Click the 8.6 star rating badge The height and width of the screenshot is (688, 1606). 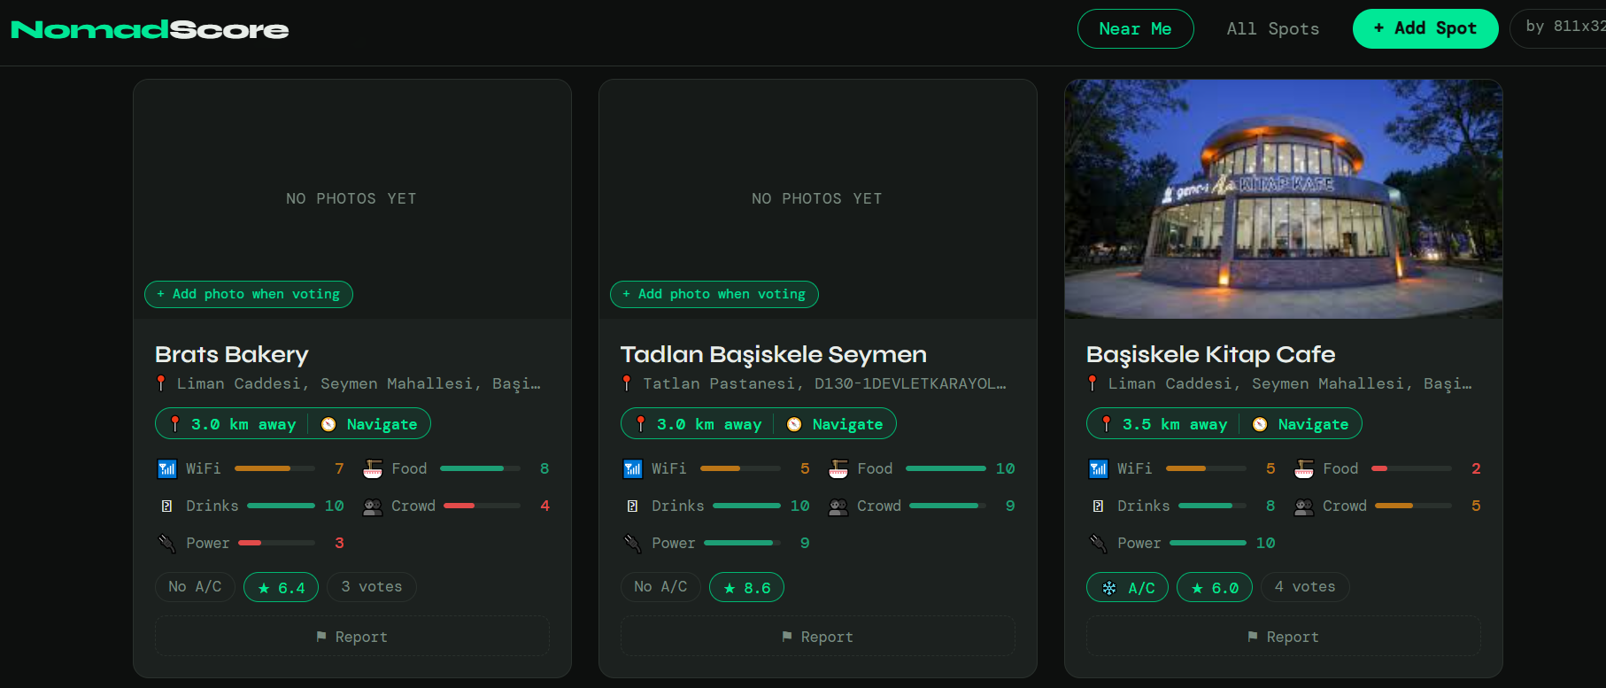point(746,587)
